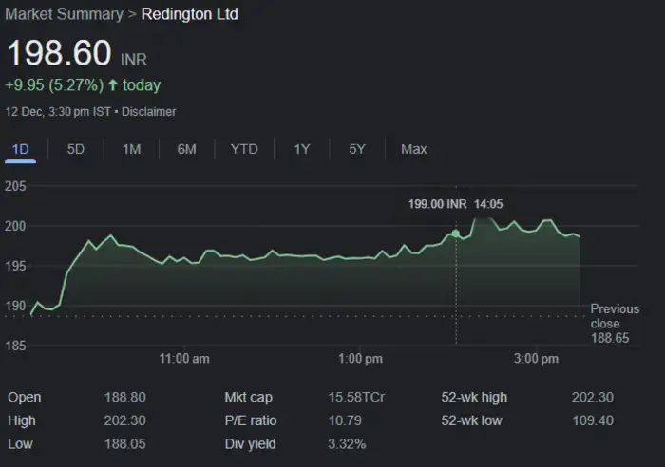View the 1Y price history tab
The image size is (665, 467).
coord(302,149)
